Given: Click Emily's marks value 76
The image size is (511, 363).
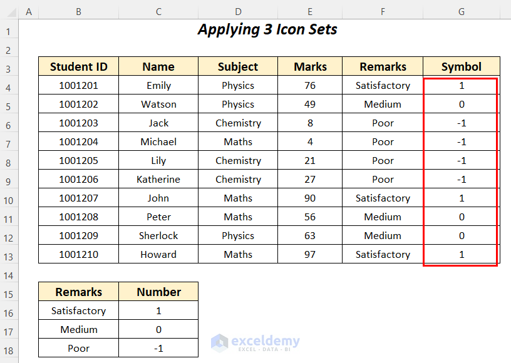Looking at the screenshot, I should coord(310,86).
